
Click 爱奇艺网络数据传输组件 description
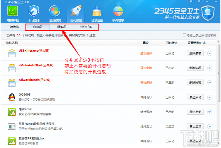(35, 114)
